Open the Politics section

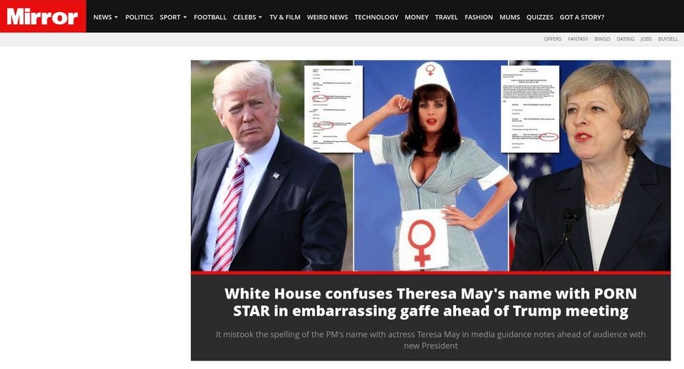pos(139,17)
